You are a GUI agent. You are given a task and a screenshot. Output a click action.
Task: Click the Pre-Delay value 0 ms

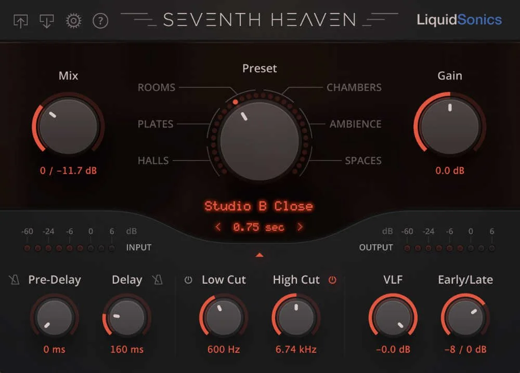point(55,349)
